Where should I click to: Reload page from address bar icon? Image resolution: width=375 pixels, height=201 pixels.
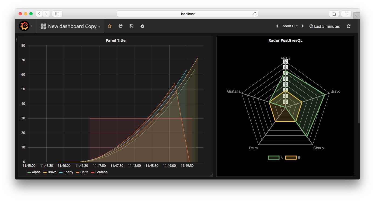255,14
